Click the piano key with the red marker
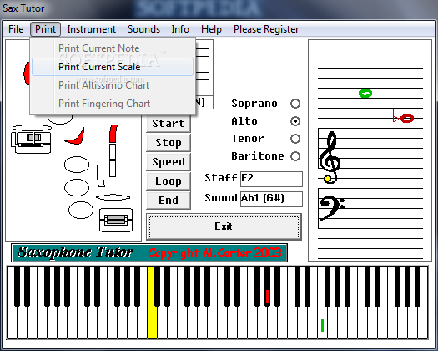The width and height of the screenshot is (438, 351). 267,287
